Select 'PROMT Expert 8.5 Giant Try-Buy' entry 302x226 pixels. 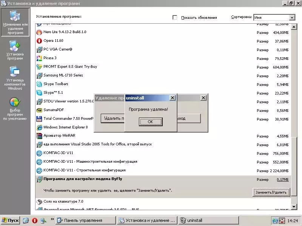pyautogui.click(x=163, y=67)
